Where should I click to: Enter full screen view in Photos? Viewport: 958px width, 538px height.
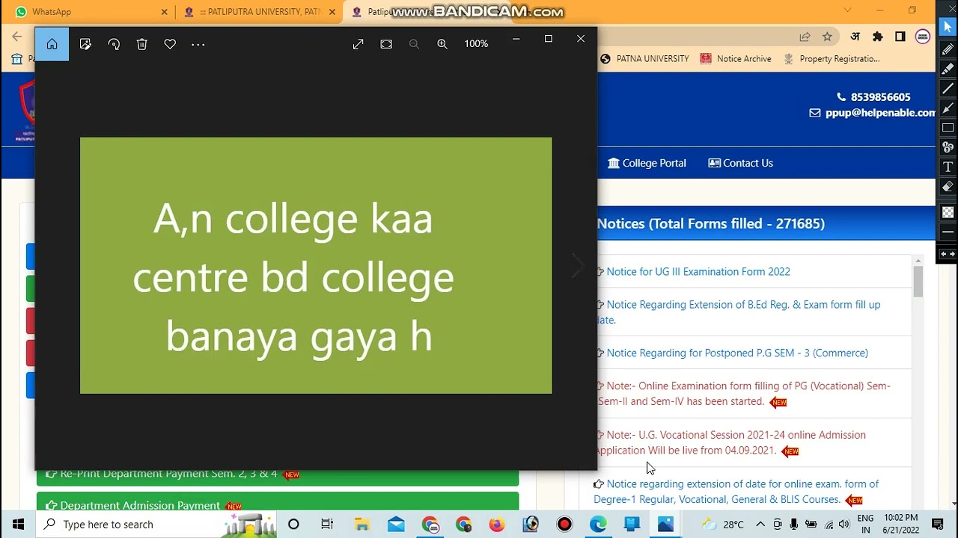[x=359, y=44]
